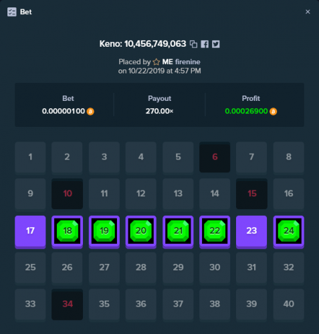Click keno tile number 40
The image size is (319, 334).
point(289,305)
